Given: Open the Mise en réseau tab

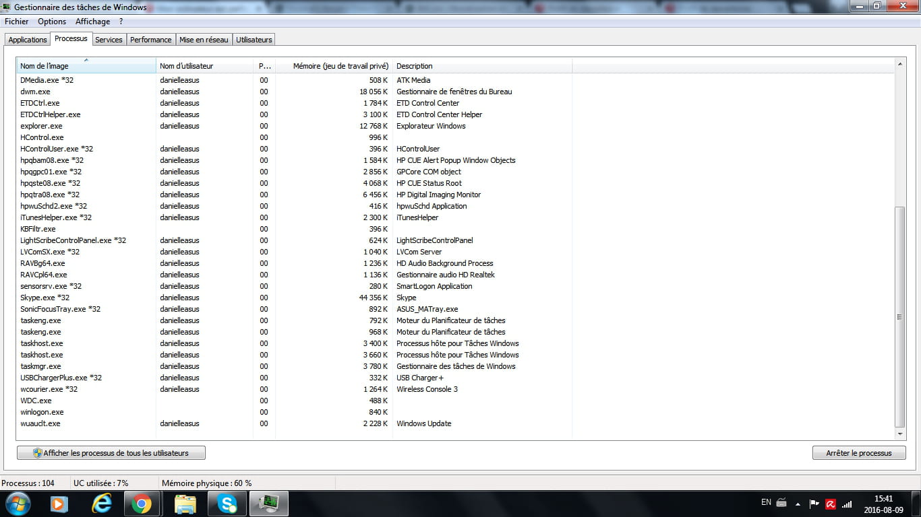Looking at the screenshot, I should pyautogui.click(x=204, y=40).
